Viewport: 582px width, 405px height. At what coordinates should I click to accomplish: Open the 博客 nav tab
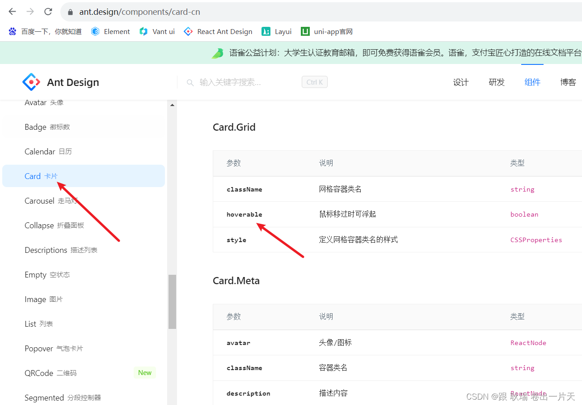point(568,82)
